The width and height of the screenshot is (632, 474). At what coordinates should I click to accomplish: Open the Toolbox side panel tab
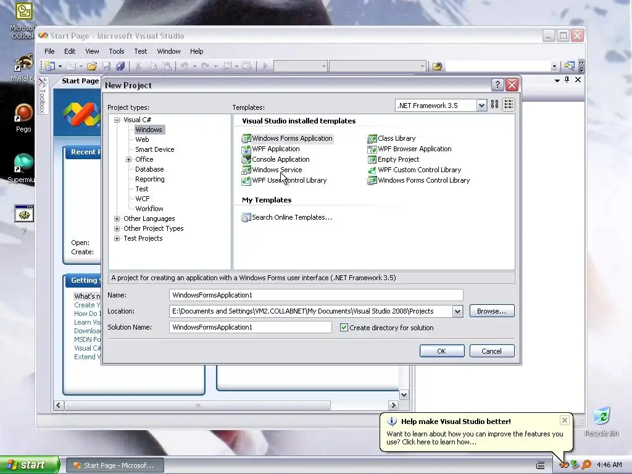coord(43,96)
